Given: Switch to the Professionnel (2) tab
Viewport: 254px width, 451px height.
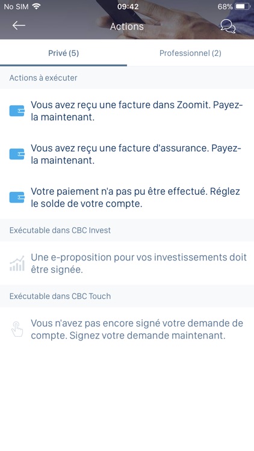Looking at the screenshot, I should (190, 53).
